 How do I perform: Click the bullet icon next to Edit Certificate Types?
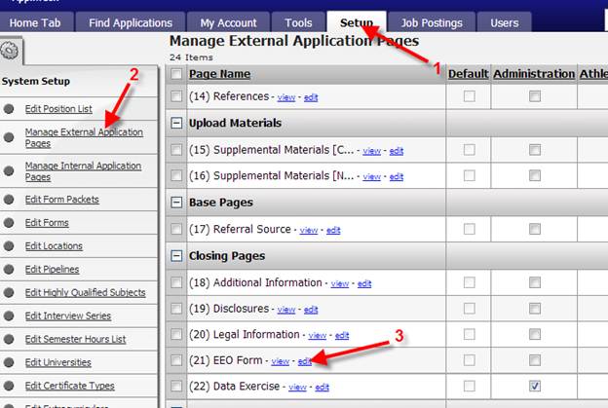(10, 386)
